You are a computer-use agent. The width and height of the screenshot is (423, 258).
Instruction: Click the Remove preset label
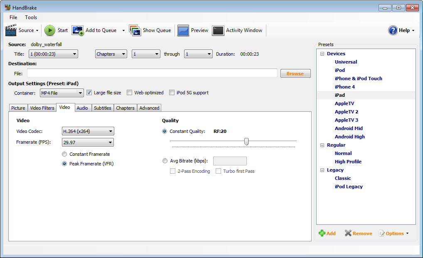point(362,233)
